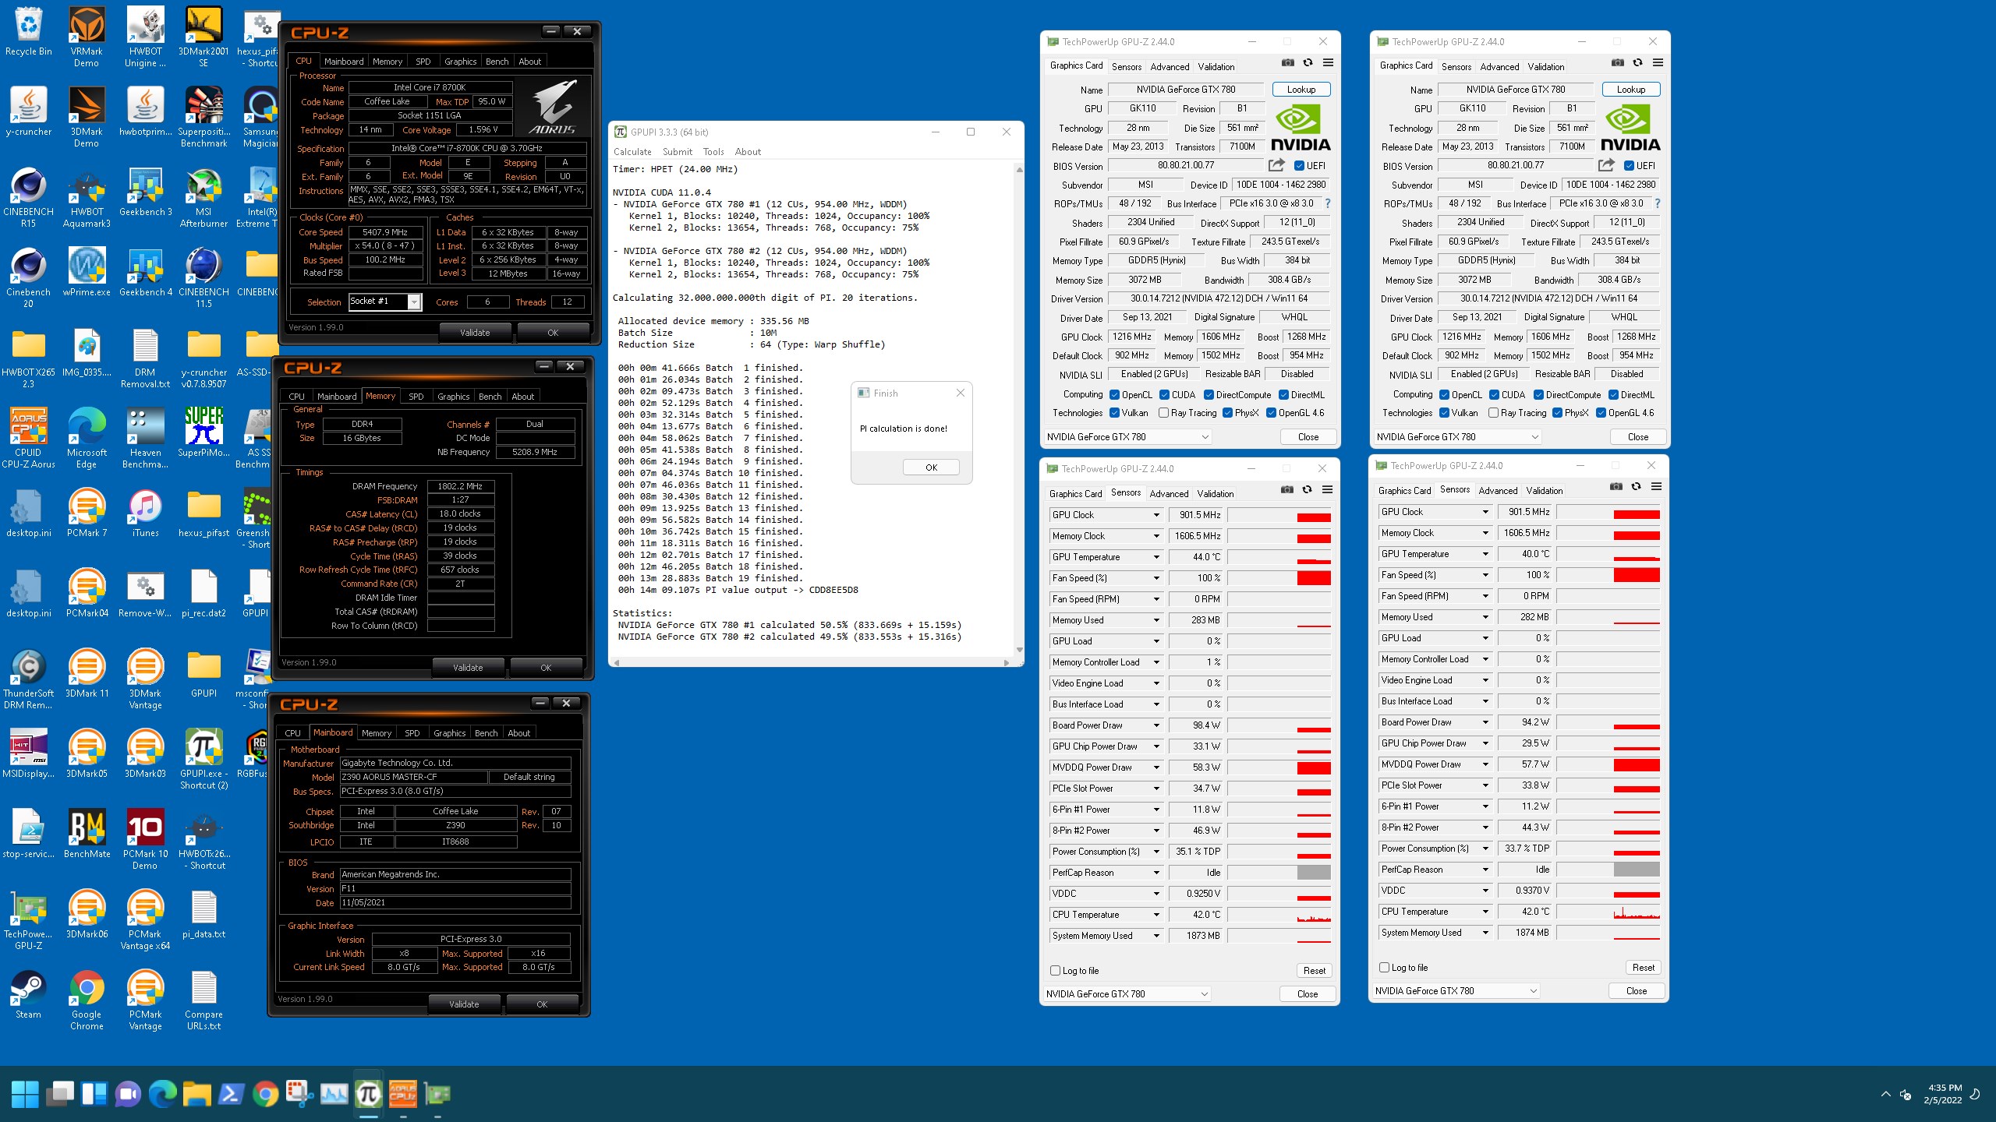Open Fan Speed (%) dropdown in bottom-left GPU-Z
1996x1122 pixels.
[1157, 578]
